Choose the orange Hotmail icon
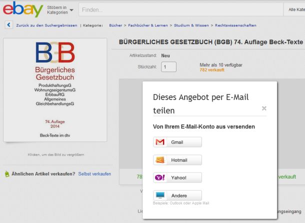Screen dimensions: 305x223 160,160
